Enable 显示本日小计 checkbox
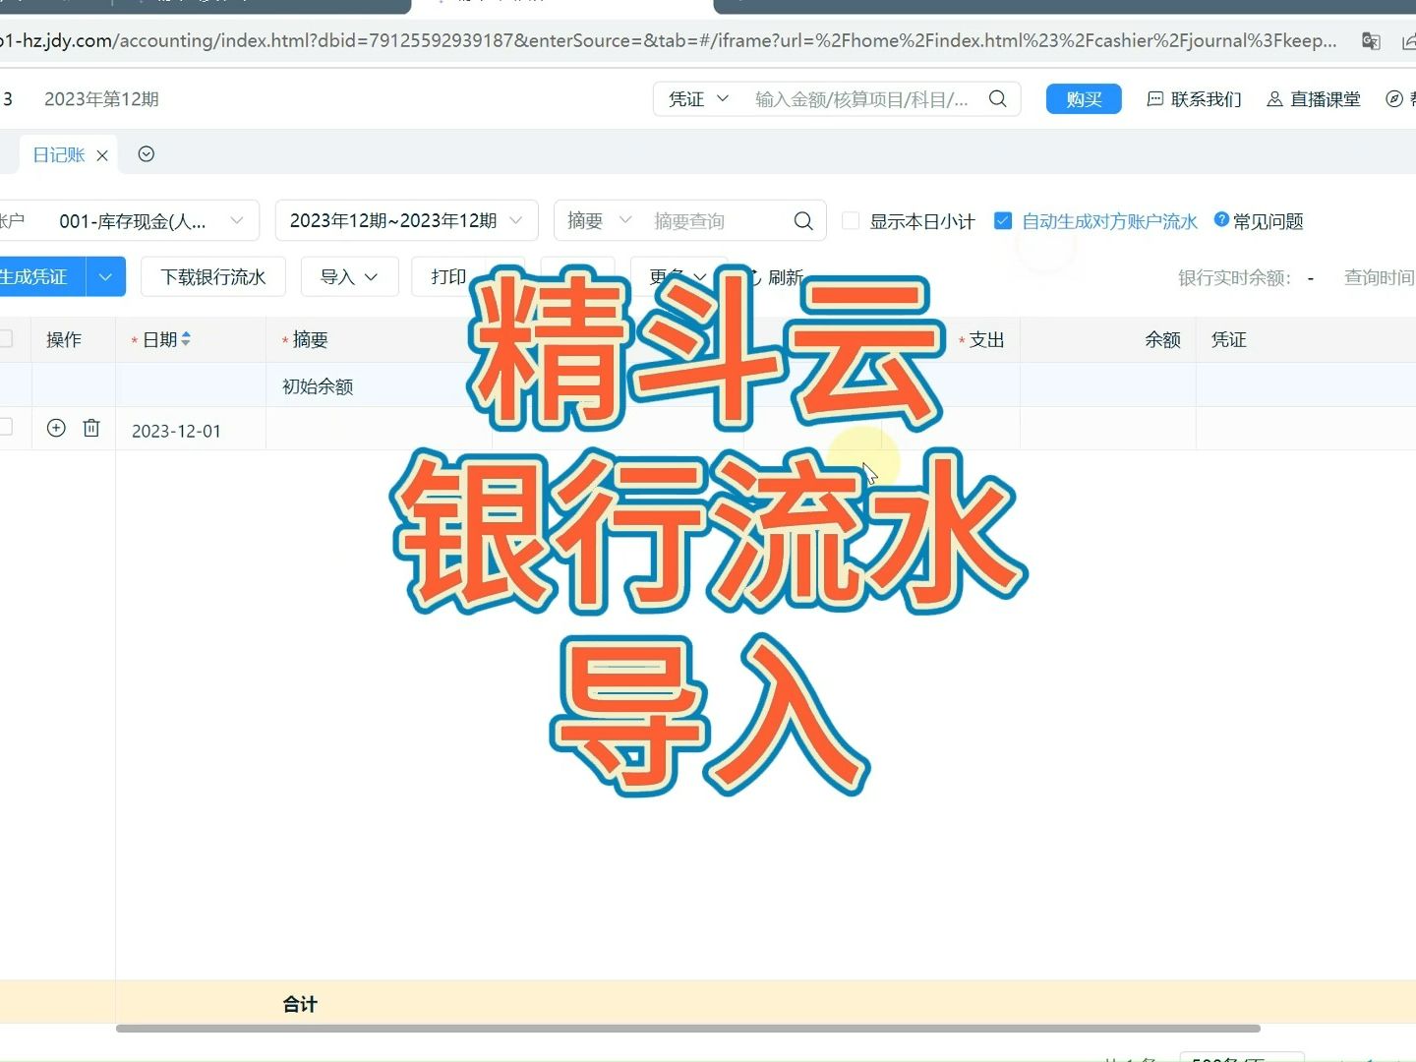 coord(852,221)
